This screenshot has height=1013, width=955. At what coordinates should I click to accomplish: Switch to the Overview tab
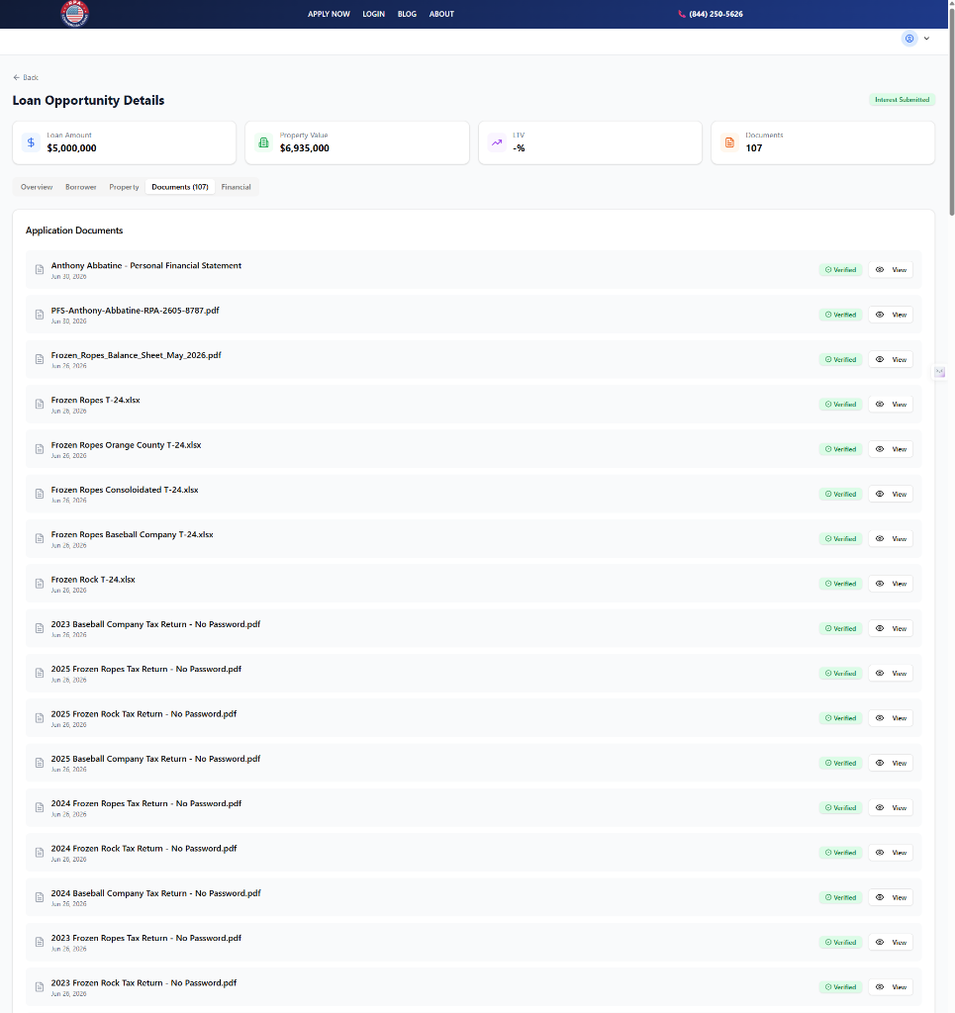[x=37, y=187]
